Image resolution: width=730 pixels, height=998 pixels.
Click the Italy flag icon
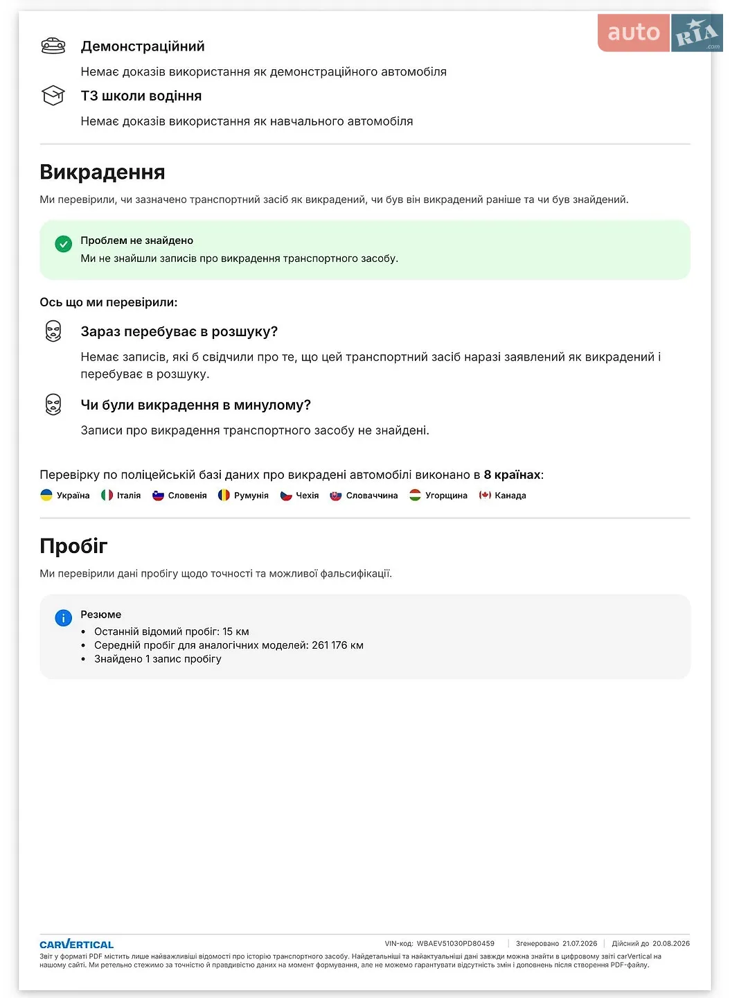click(107, 495)
